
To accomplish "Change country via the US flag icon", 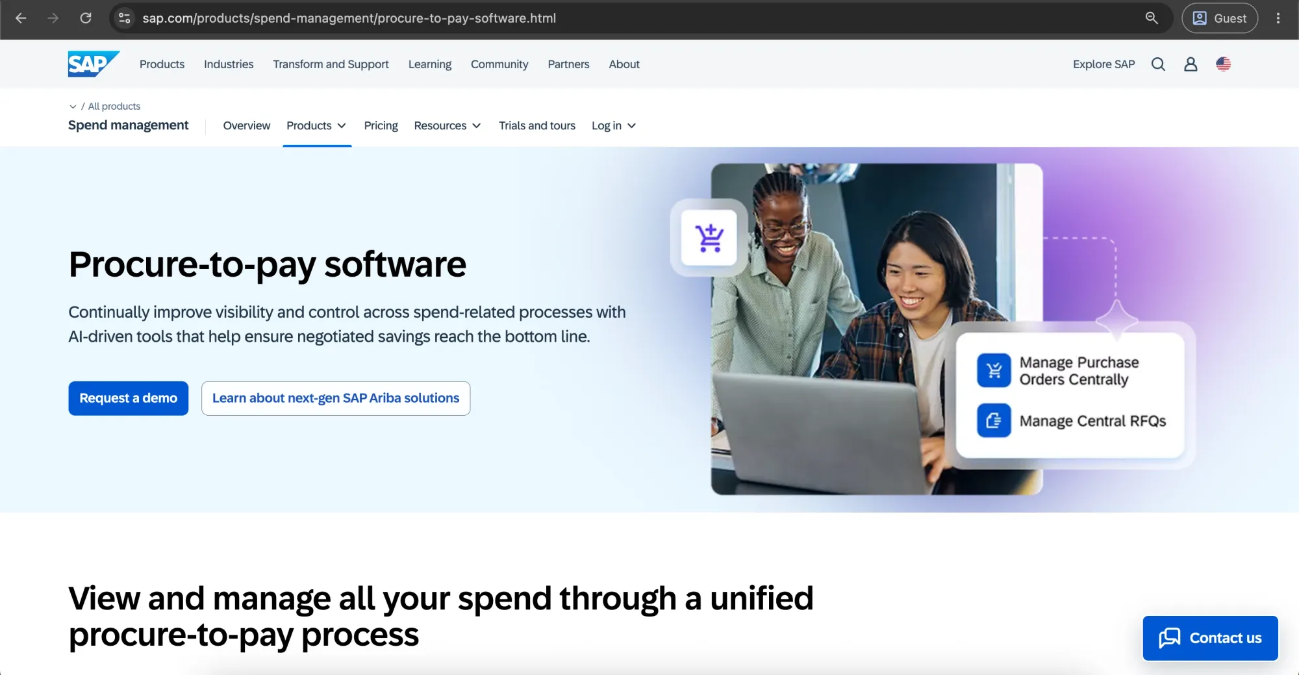I will click(1224, 64).
